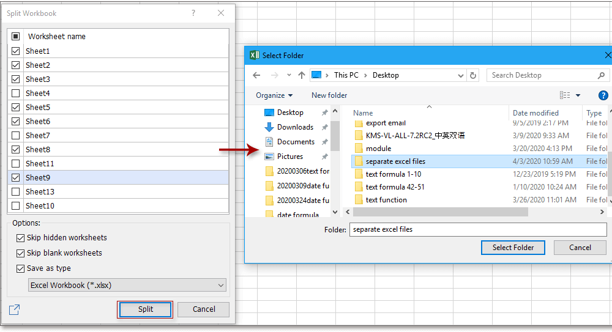Select the Sheet10 row
The image size is (612, 332).
pyautogui.click(x=118, y=205)
